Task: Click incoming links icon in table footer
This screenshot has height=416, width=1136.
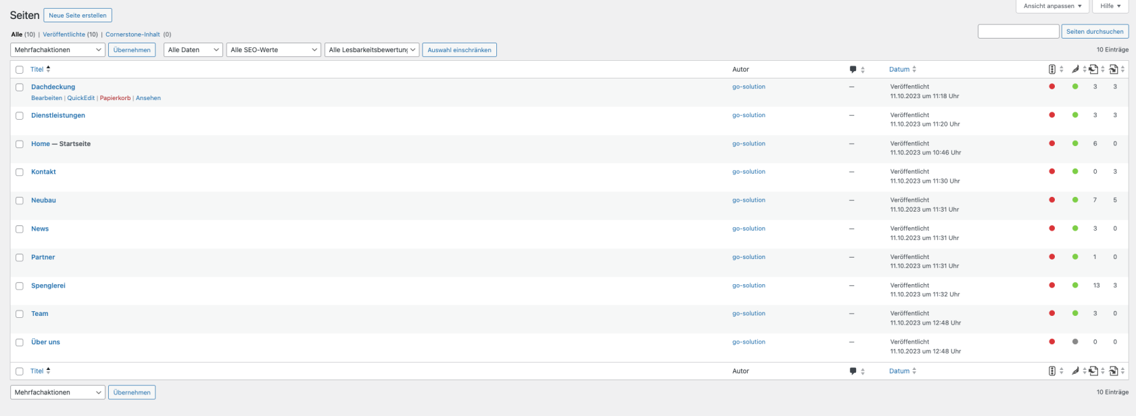Action: 1114,371
